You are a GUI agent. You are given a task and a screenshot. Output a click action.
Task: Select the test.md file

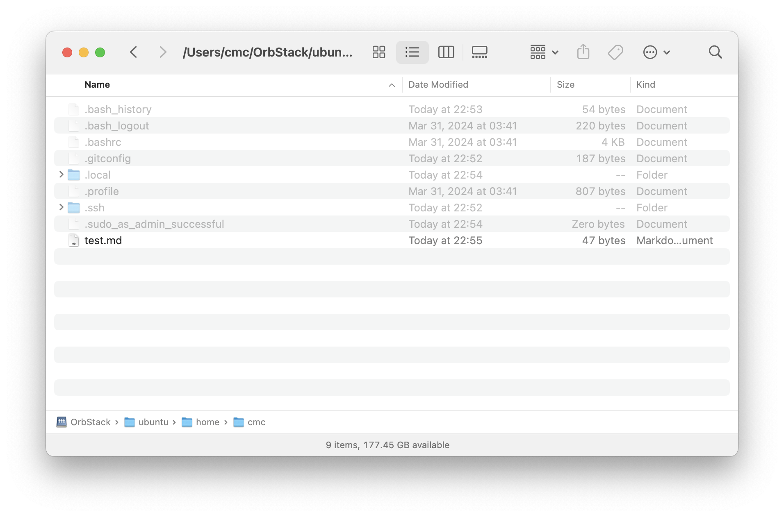coord(392,240)
